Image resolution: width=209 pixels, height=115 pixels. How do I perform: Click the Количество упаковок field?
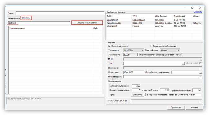coord(136,86)
